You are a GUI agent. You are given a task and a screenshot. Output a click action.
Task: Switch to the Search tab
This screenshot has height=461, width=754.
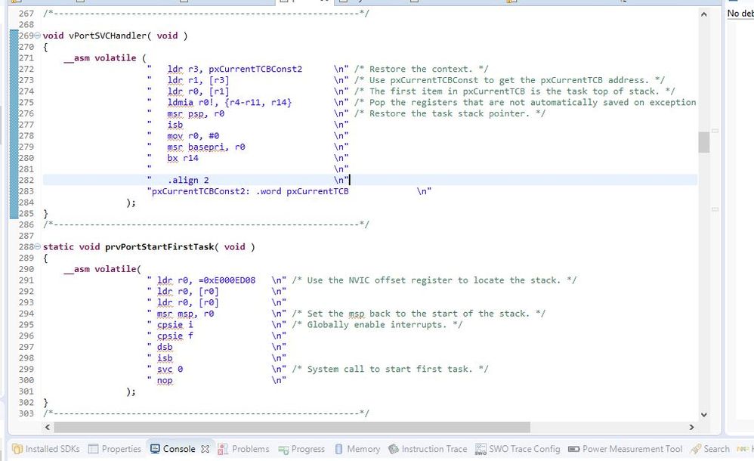tap(710, 449)
